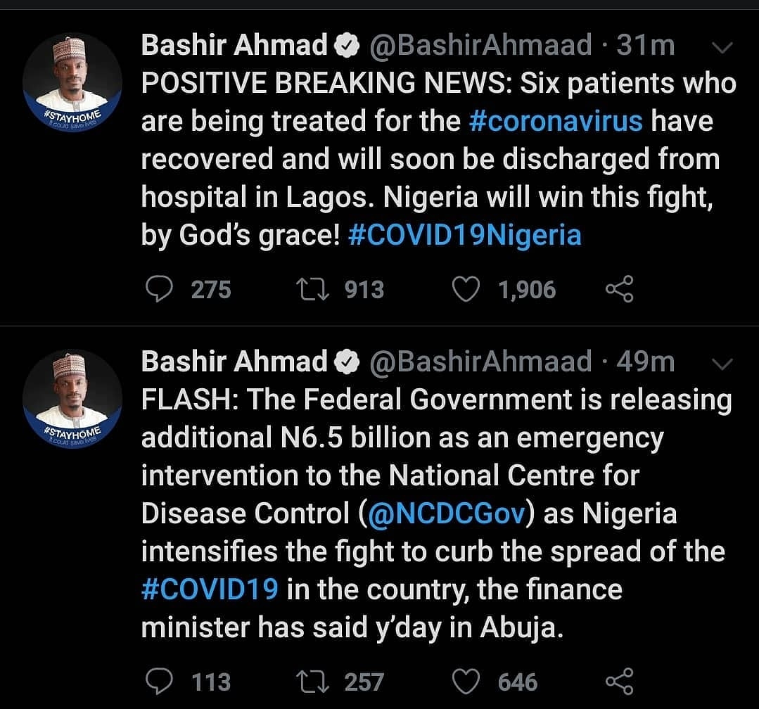
Task: Reply to the N6.5 billion FLASH tweet
Action: pos(159,681)
